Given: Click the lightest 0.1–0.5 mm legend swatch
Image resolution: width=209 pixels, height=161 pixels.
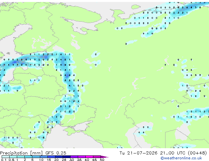Looking at the screenshot, I should coord(6,157).
